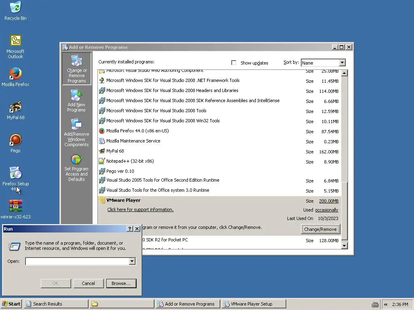Click the 2:36 PM taskbar clock
Screen dimensions: 414x310
(x=400, y=304)
